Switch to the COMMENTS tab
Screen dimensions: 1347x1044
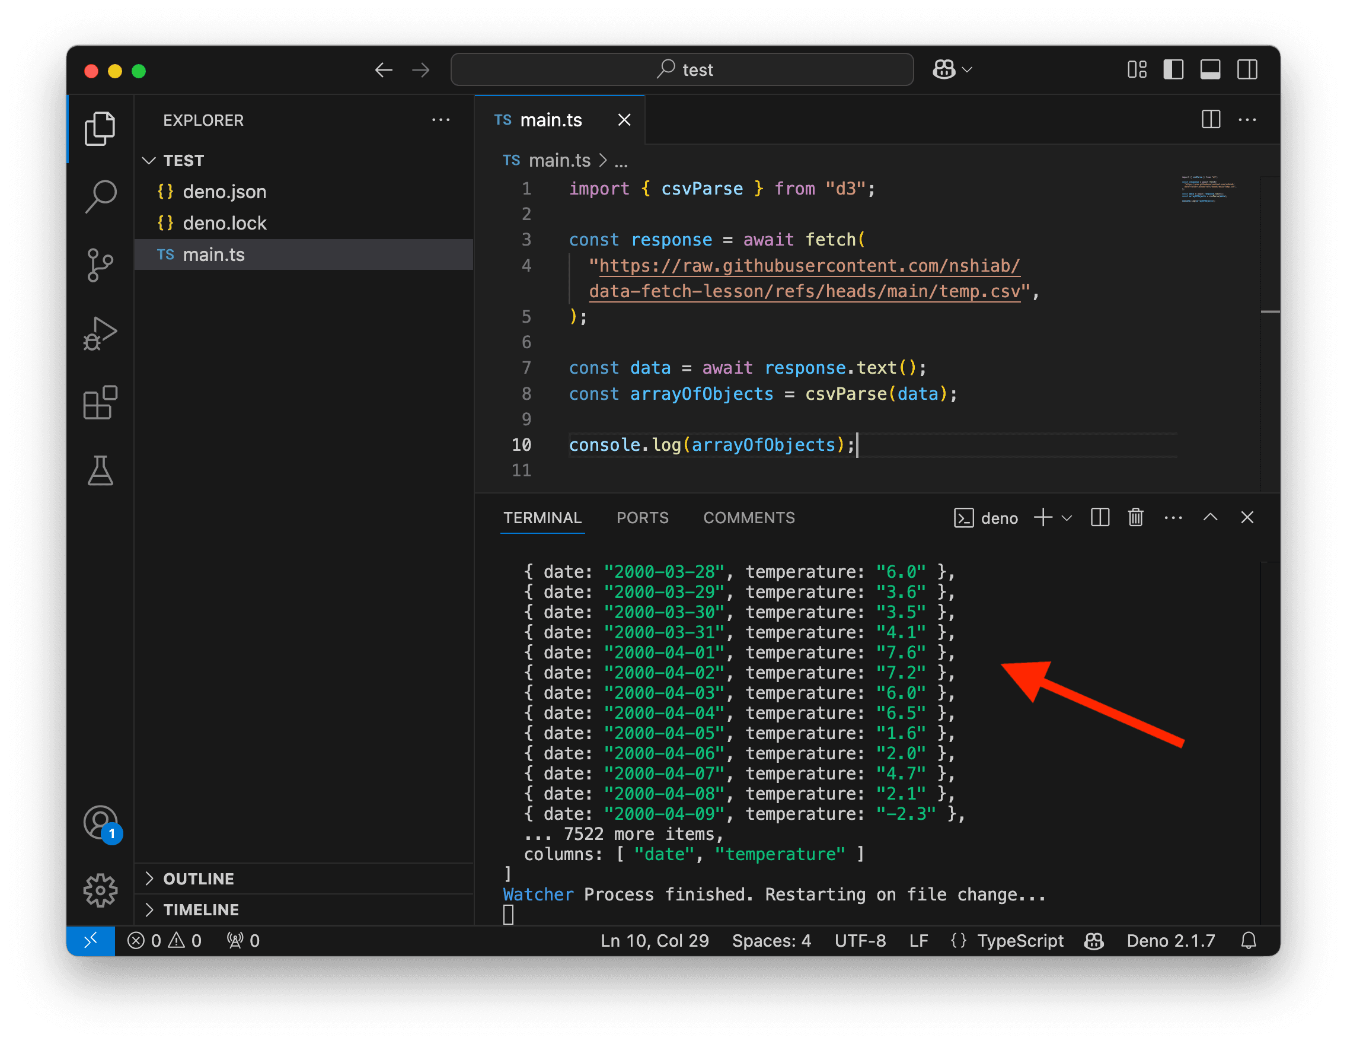[x=749, y=518]
